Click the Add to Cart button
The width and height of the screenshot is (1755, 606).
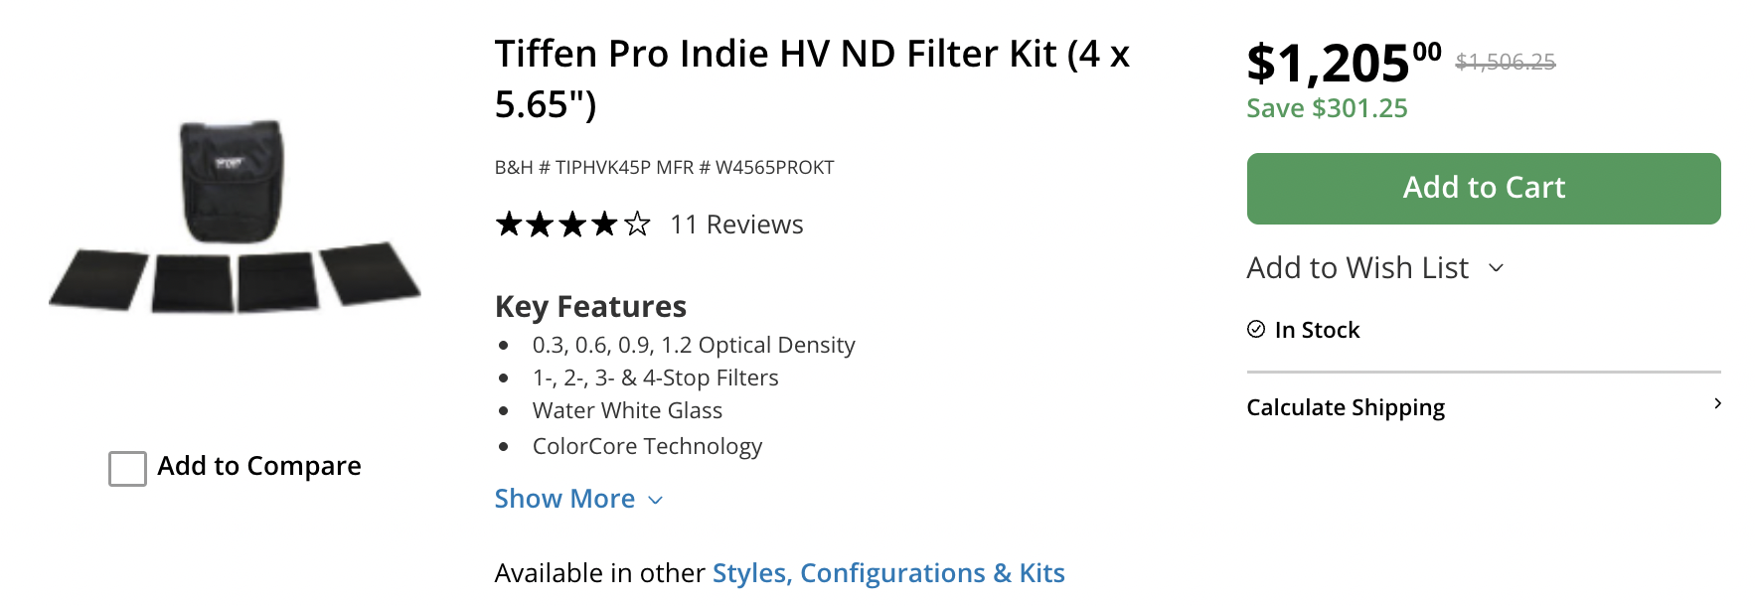[x=1483, y=189]
